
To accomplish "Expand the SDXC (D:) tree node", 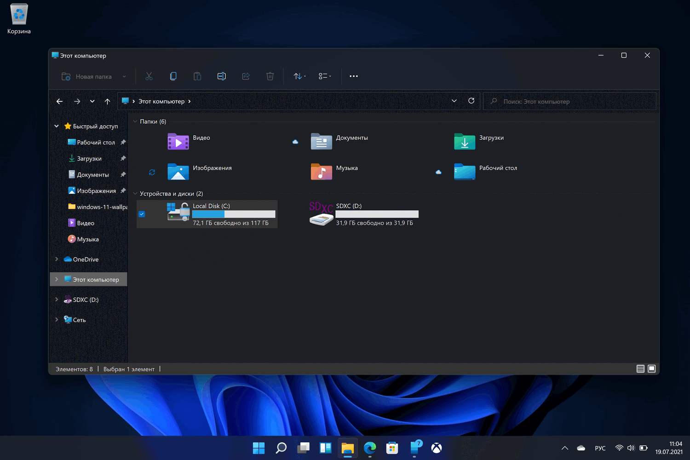I will point(57,299).
